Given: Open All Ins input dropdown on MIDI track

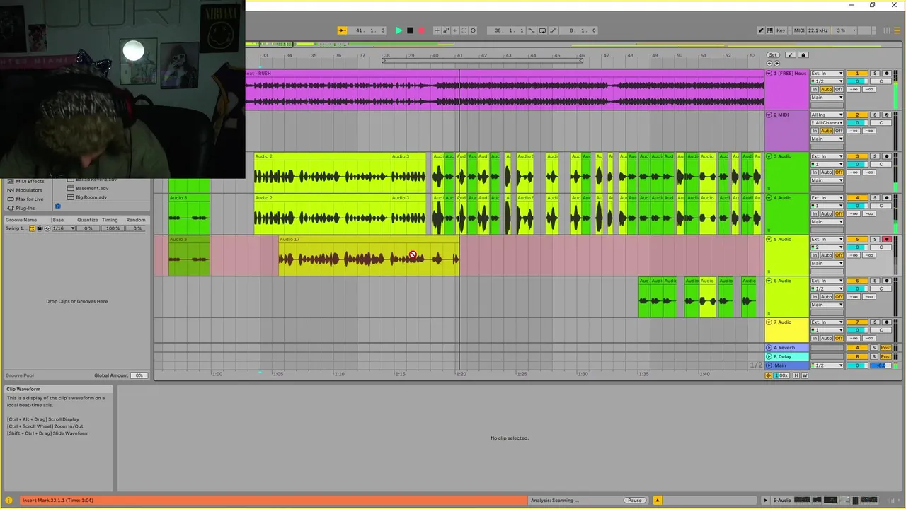Looking at the screenshot, I should tap(827, 115).
